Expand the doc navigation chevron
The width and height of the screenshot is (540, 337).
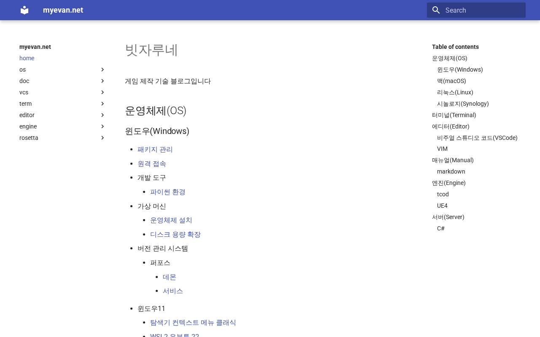(x=103, y=81)
